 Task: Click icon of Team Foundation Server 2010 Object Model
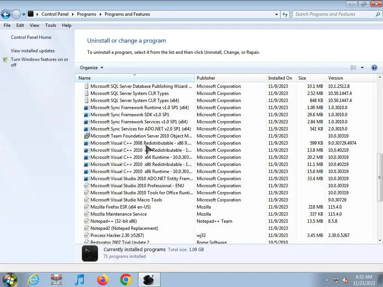[87, 136]
